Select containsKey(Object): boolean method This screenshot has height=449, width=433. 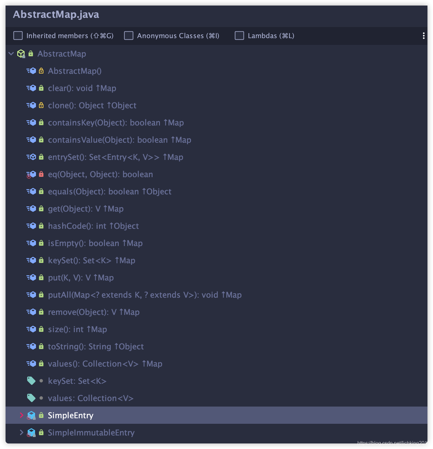(x=116, y=123)
